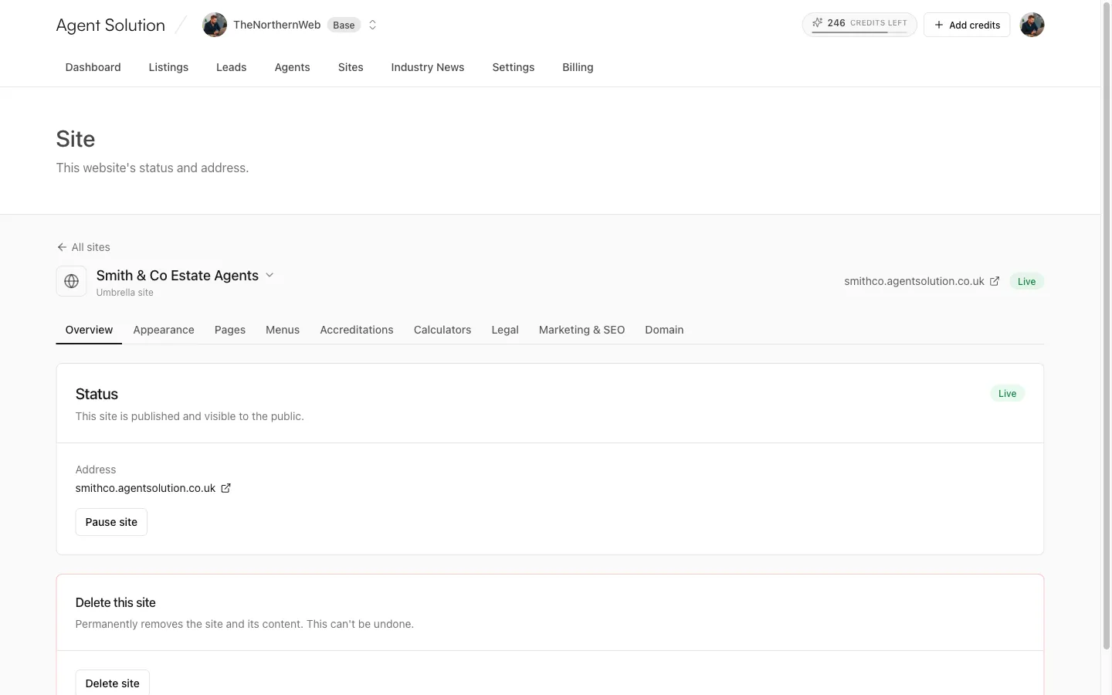Image resolution: width=1112 pixels, height=695 pixels.
Task: Switch to the Domain tab
Action: pyautogui.click(x=665, y=330)
